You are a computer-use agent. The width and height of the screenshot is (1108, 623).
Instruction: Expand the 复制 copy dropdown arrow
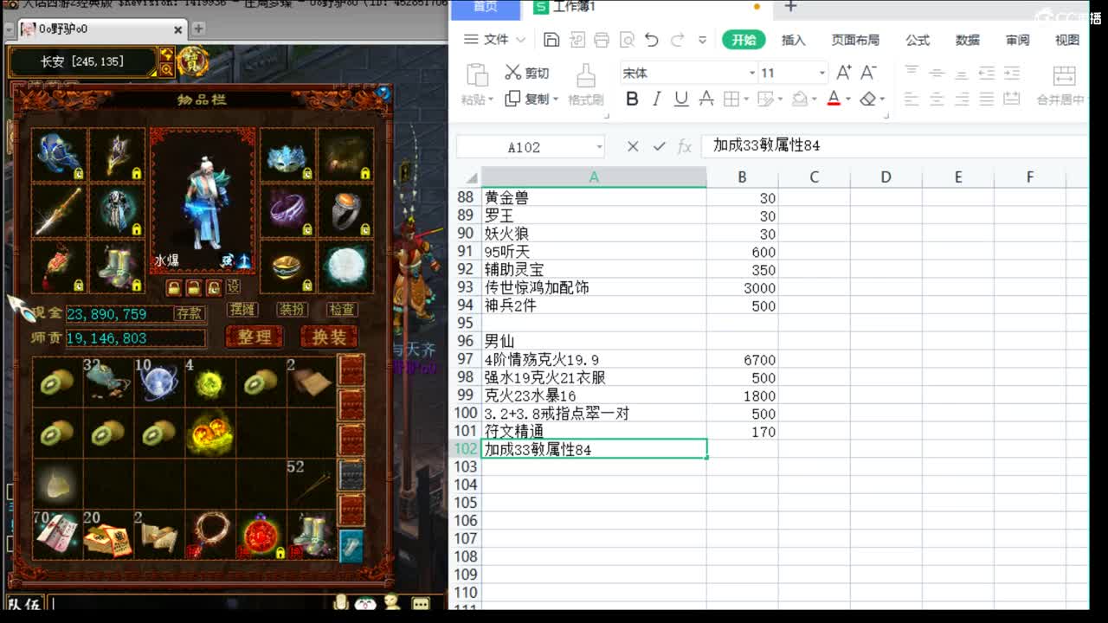click(556, 100)
